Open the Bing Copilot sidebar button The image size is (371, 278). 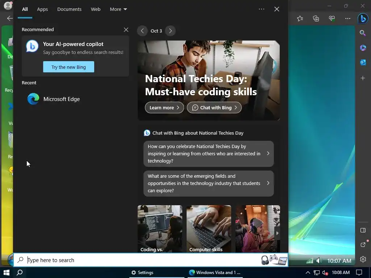[363, 18]
